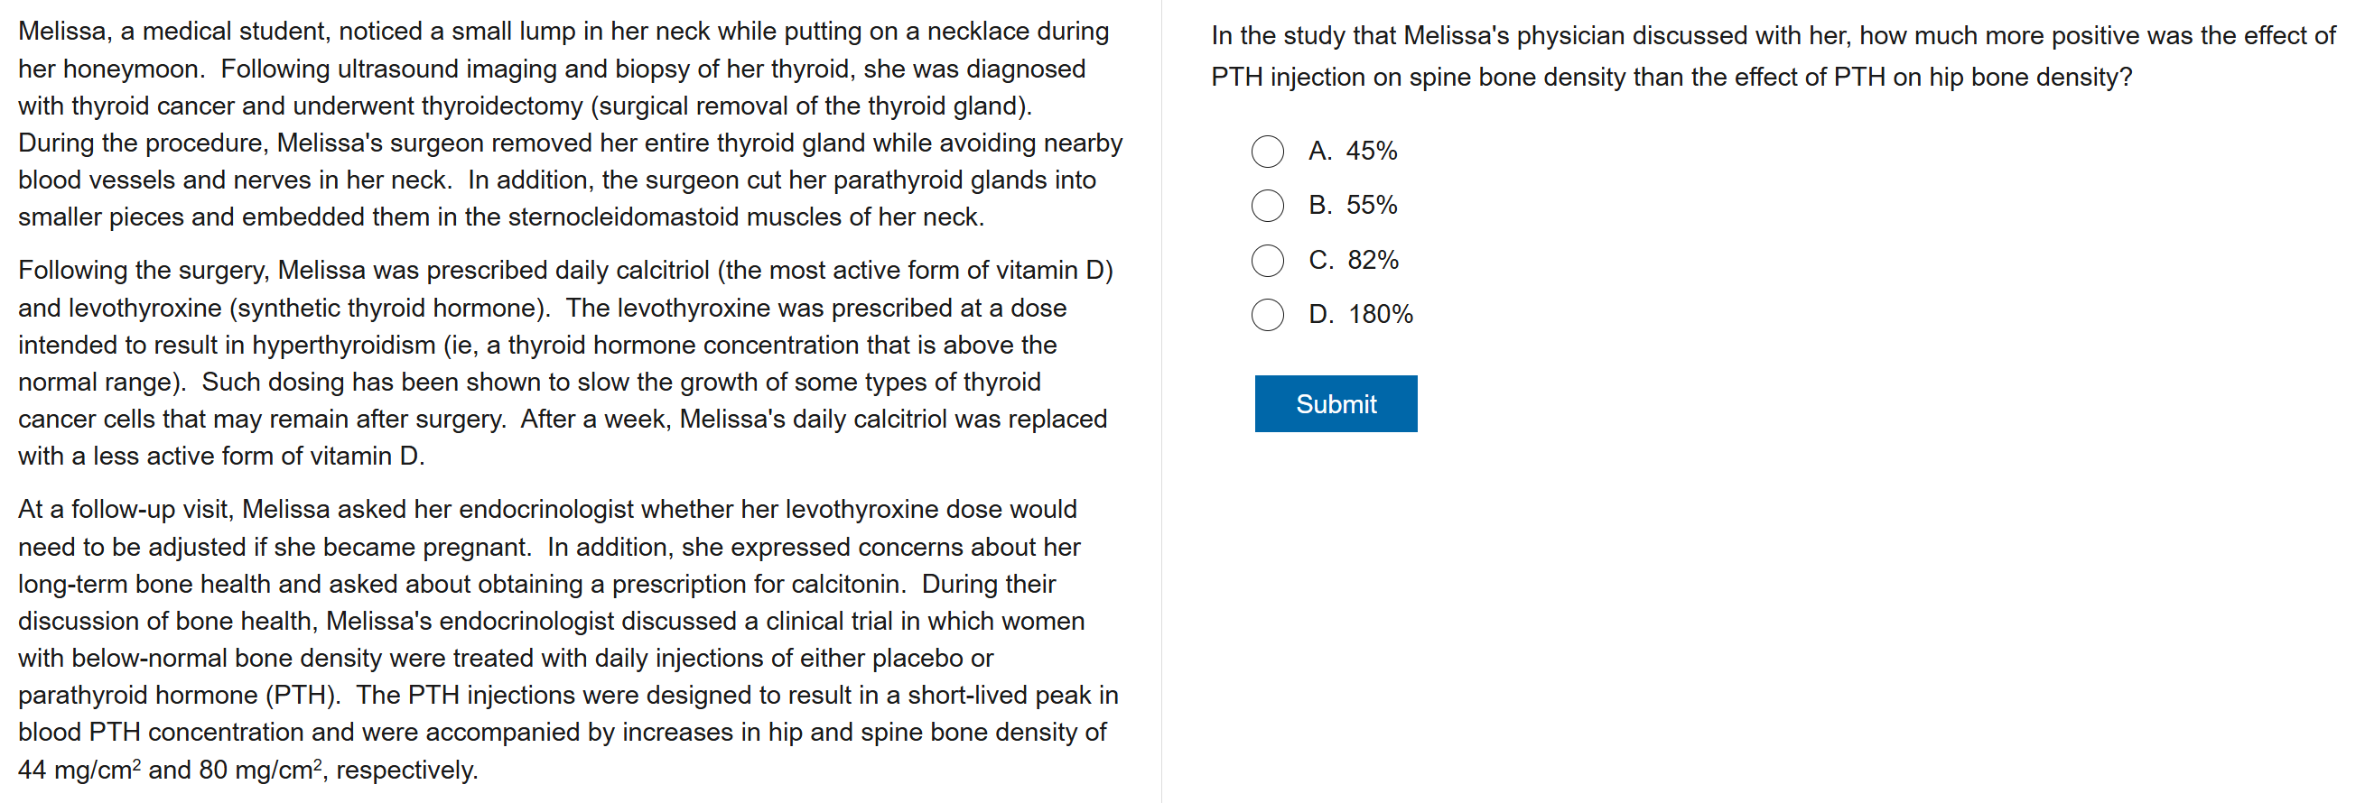This screenshot has width=2365, height=803.
Task: Select the radio button for option A
Action: [x=1267, y=152]
